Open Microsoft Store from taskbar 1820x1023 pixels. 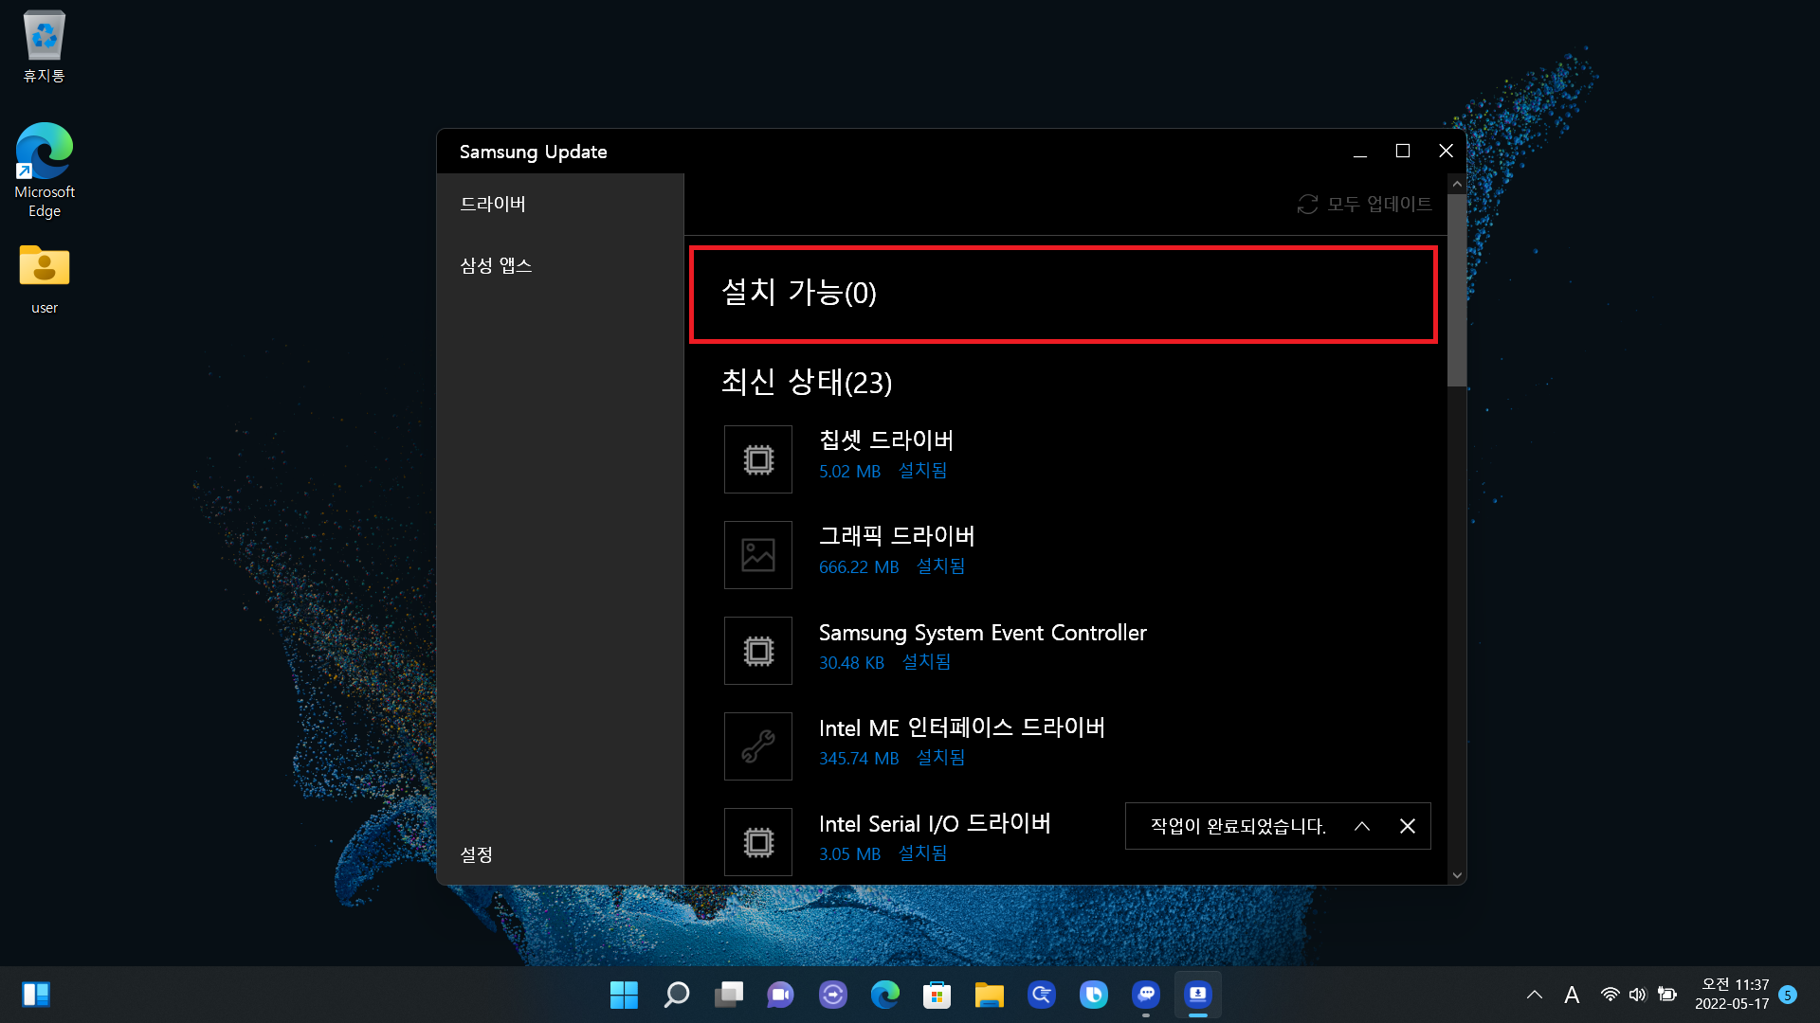(937, 995)
